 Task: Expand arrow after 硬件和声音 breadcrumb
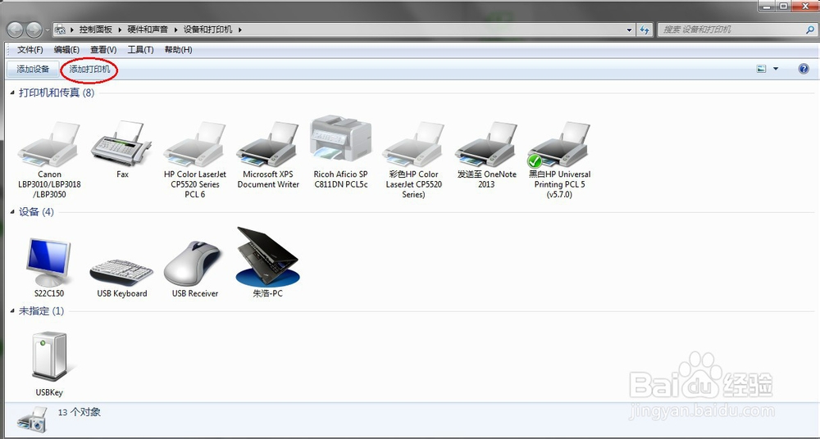coord(175,29)
